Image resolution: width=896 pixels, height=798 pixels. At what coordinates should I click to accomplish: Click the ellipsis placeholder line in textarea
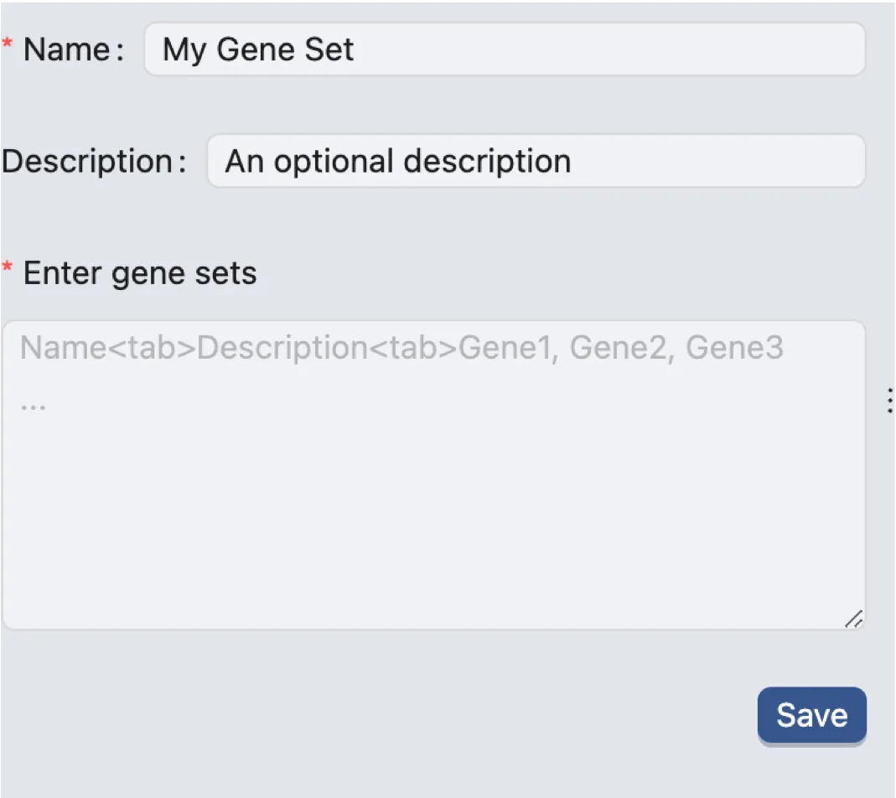34,405
